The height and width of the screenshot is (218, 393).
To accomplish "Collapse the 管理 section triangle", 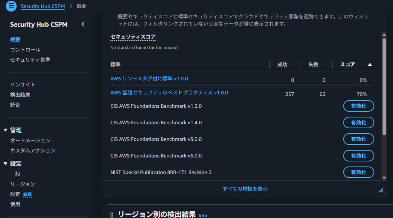I will [x=5, y=130].
